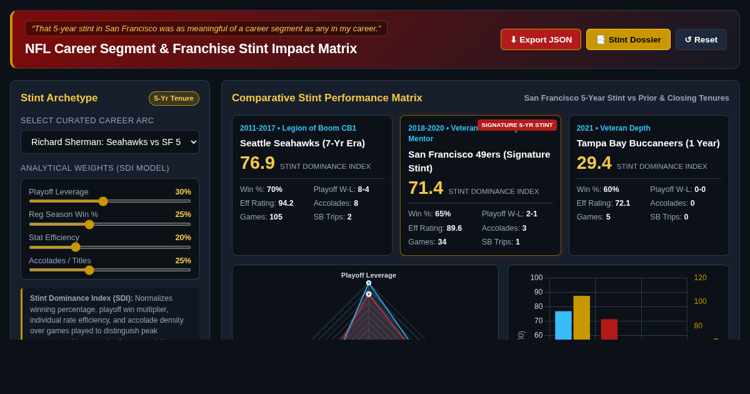Click the SIGNATURE 5-YR STINT badge

pos(517,125)
